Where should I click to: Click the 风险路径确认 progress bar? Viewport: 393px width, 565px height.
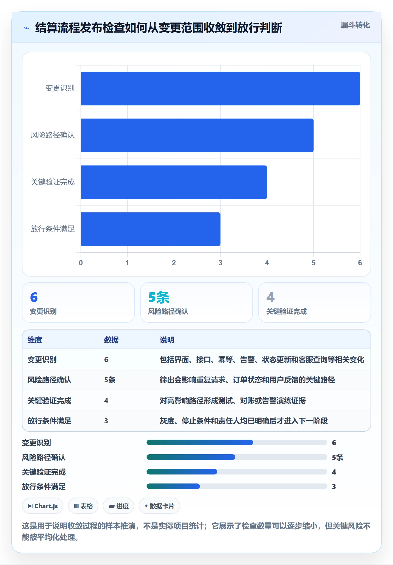(237, 457)
